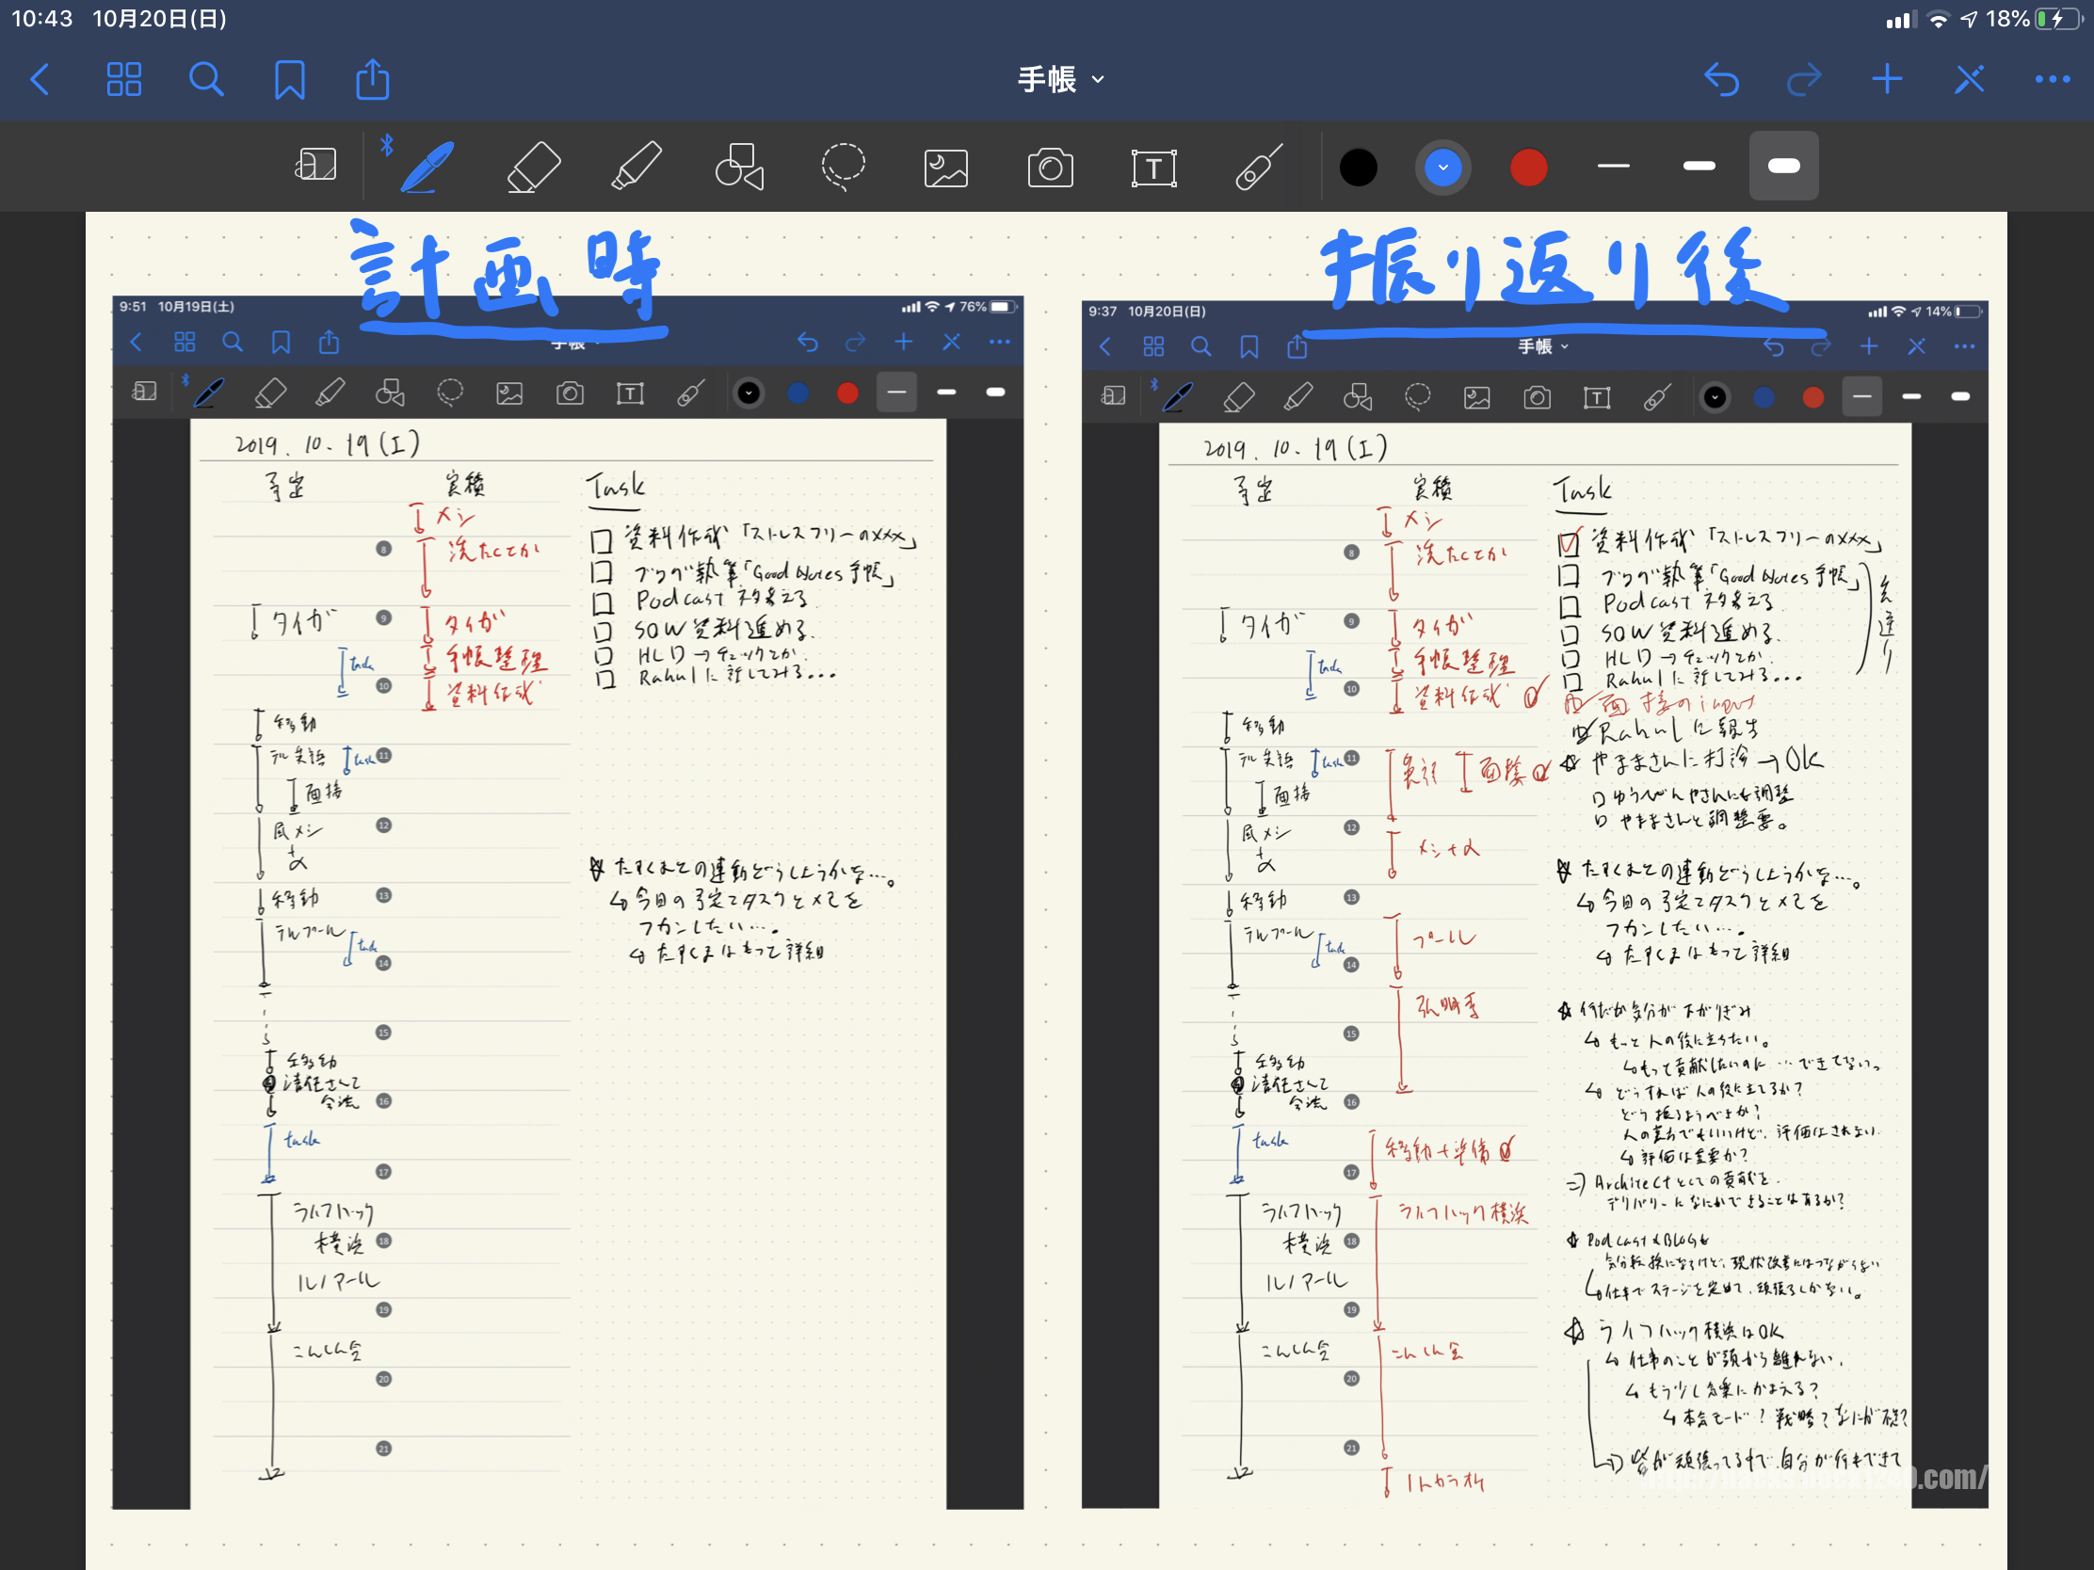Choose the thinnest stroke width

point(1613,166)
